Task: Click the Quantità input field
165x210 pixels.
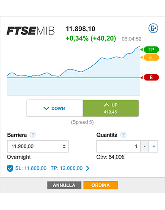Action: click(118, 146)
